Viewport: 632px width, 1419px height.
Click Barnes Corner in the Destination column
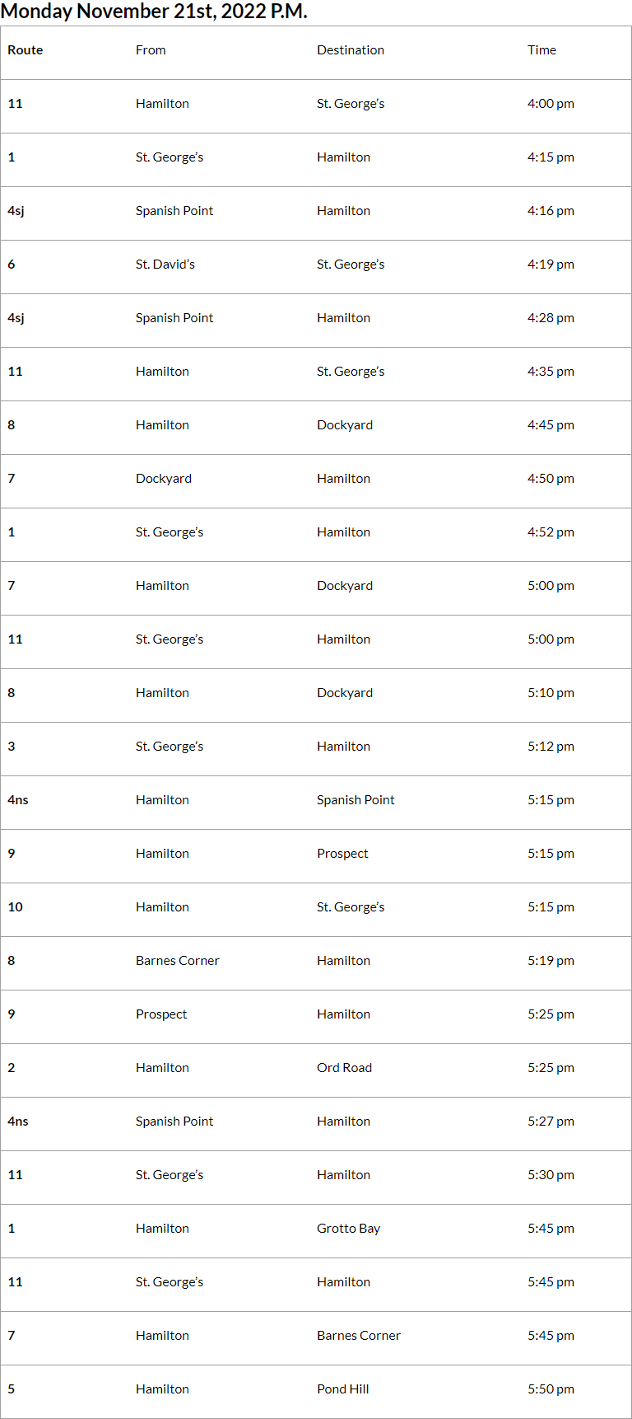(x=359, y=1336)
